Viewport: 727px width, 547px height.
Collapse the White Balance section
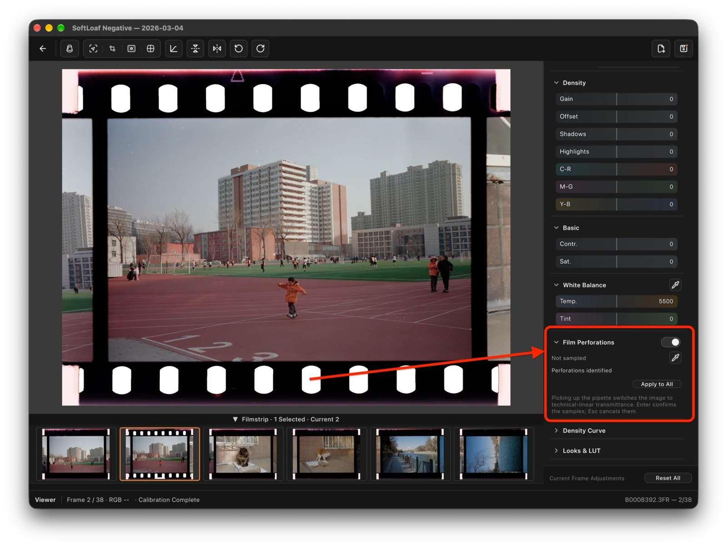[556, 285]
